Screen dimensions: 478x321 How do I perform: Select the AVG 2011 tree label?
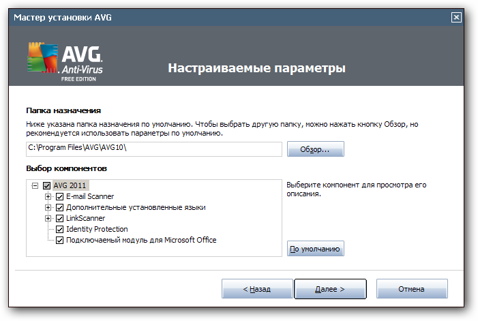pos(70,185)
